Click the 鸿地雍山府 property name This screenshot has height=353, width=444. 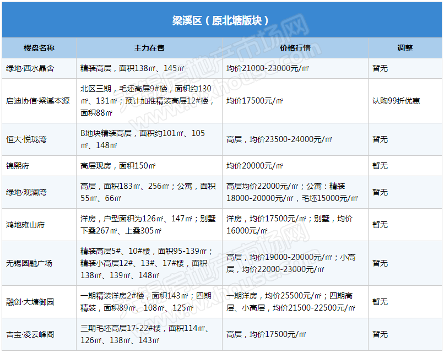coord(26,225)
